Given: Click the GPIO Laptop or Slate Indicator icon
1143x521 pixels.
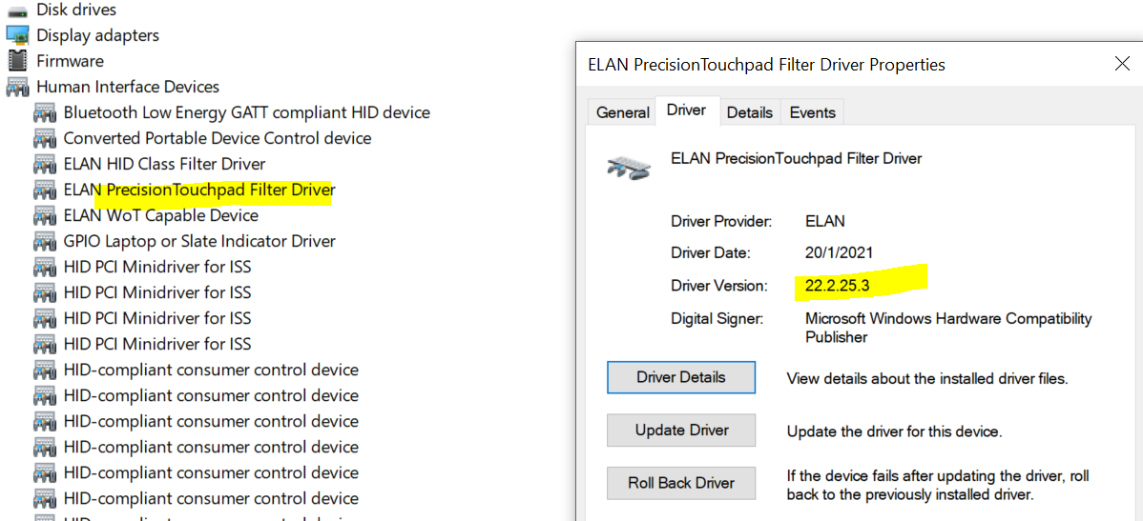Looking at the screenshot, I should [x=45, y=241].
